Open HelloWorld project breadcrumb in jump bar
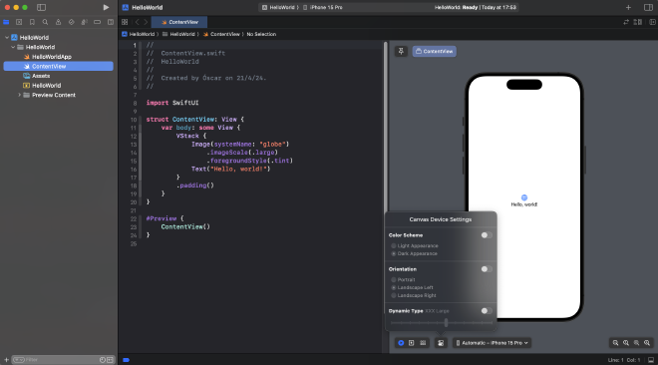658x365 pixels. 138,34
